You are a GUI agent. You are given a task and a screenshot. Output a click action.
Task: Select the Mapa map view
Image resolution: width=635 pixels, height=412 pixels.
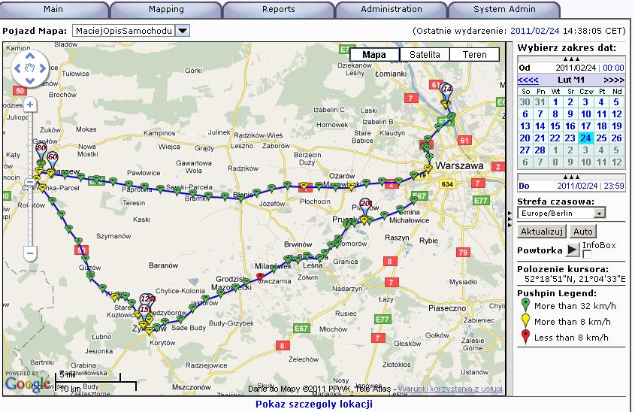pyautogui.click(x=374, y=55)
